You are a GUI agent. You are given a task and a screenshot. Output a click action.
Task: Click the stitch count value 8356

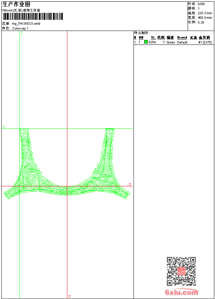201,4
